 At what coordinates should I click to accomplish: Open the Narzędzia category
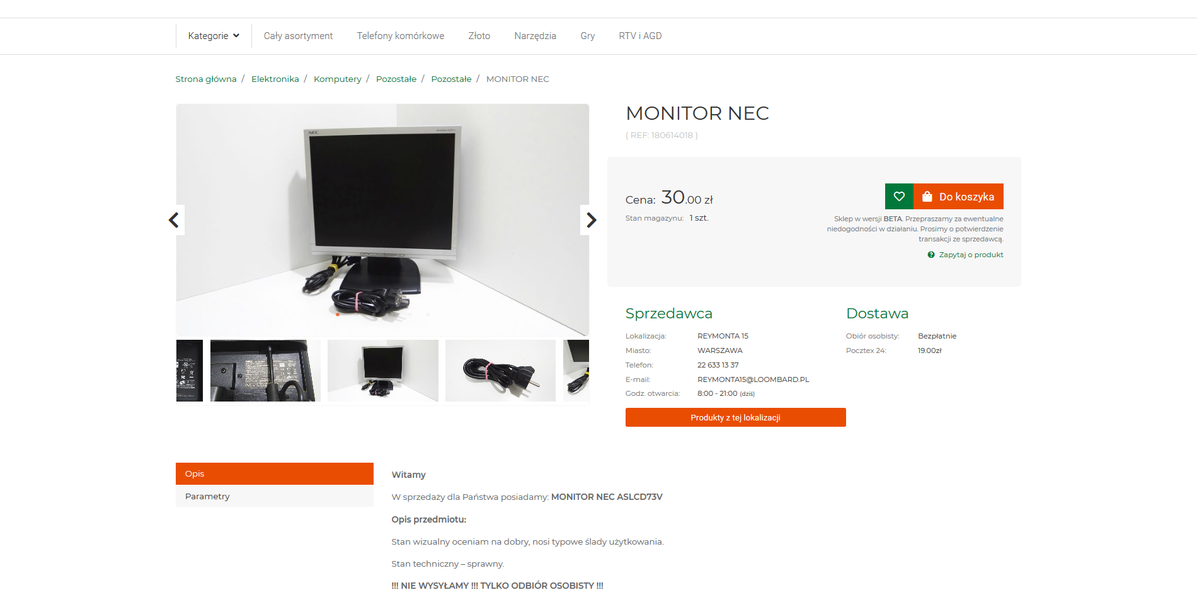point(535,36)
